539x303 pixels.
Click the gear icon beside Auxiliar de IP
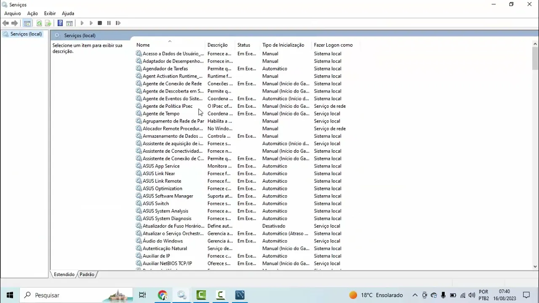(x=139, y=256)
